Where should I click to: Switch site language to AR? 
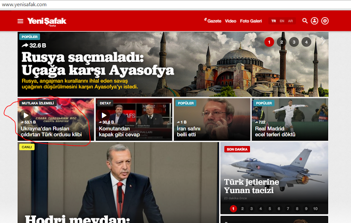tap(291, 21)
